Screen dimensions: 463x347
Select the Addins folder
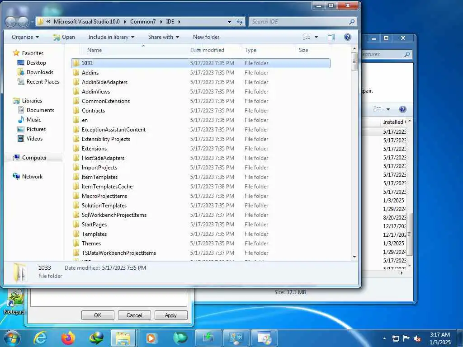click(200, 73)
